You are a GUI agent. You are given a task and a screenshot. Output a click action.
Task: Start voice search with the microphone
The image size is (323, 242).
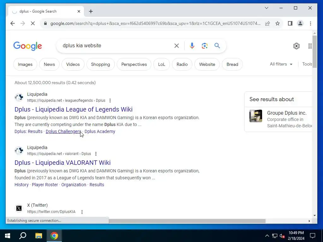(x=192, y=46)
